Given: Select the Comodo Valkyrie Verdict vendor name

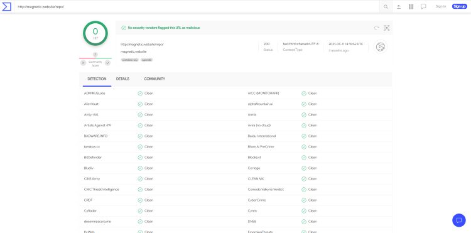Looking at the screenshot, I should (266, 190).
